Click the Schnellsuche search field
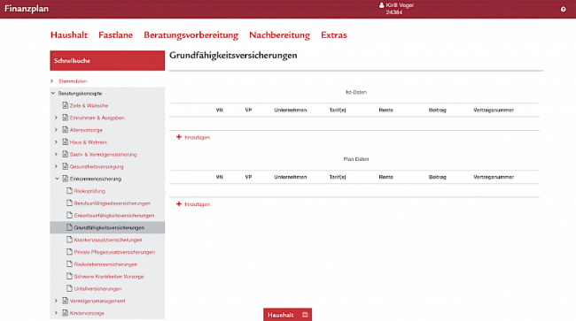 tap(107, 60)
